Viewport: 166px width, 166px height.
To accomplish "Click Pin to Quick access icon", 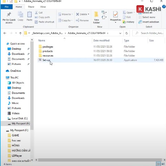I will pos(9,18).
